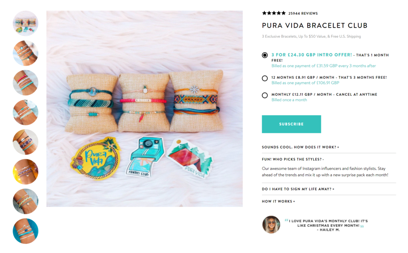The height and width of the screenshot is (253, 408).
Task: View last thumbnail with bright blue background
Action: 25,231
